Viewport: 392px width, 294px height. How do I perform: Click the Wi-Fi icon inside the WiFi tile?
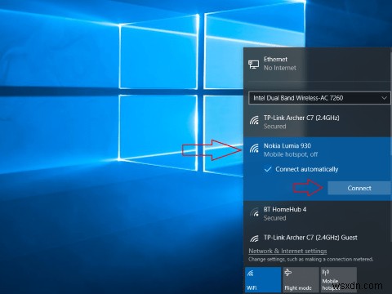click(x=251, y=273)
